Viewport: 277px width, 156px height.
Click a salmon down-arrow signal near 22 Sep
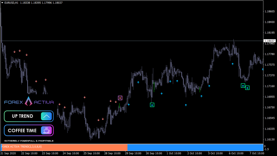pos(19,50)
